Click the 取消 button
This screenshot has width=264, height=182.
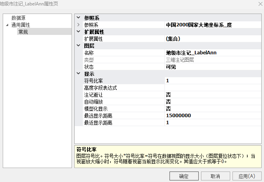pos(215,176)
